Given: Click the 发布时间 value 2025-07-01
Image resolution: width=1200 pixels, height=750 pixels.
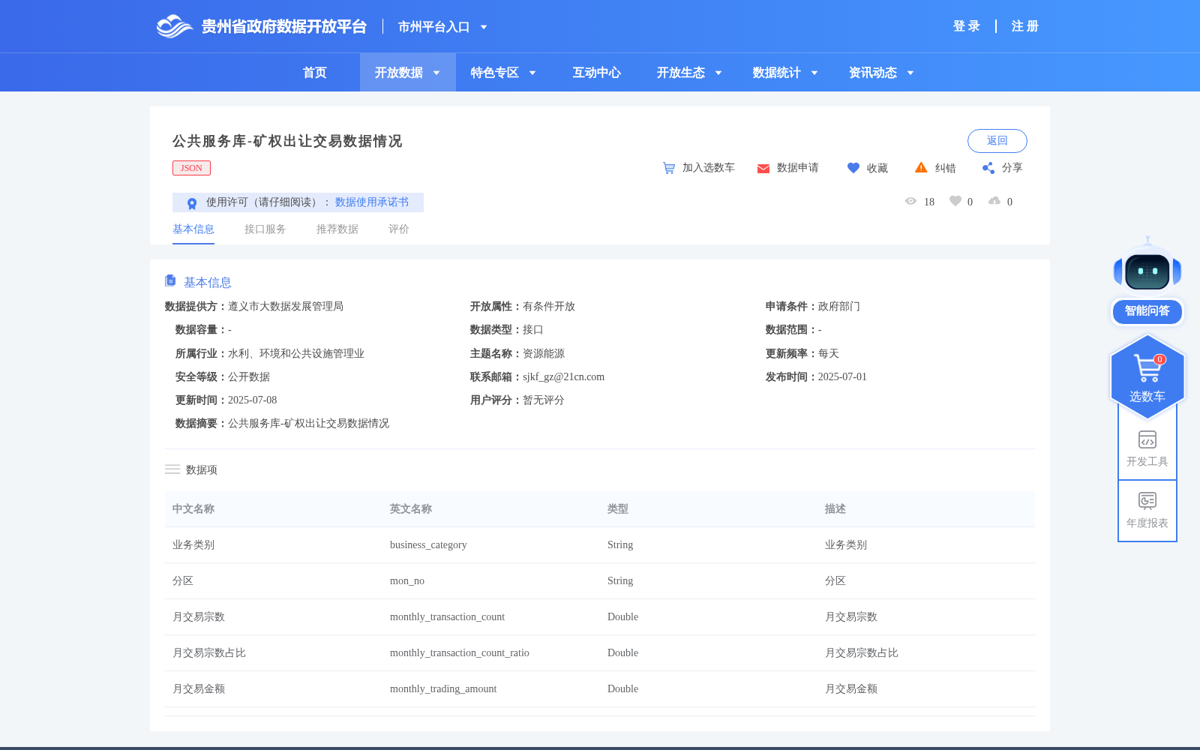Looking at the screenshot, I should point(842,377).
